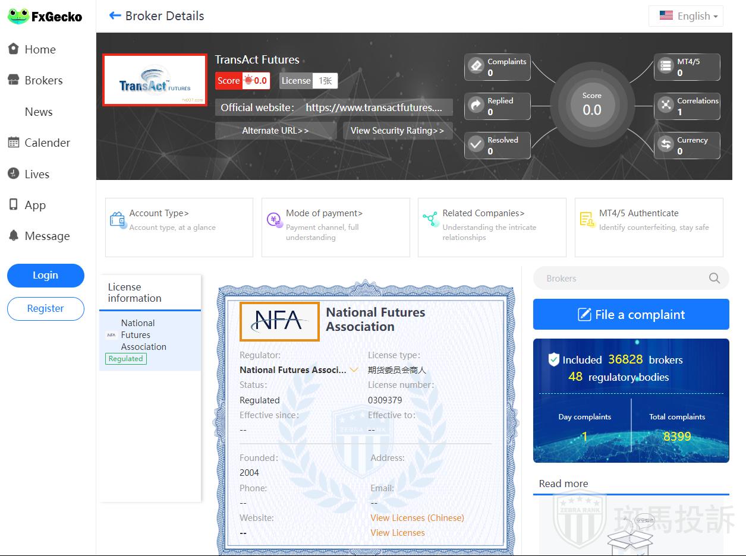Click the Correlations network icon

tap(665, 106)
